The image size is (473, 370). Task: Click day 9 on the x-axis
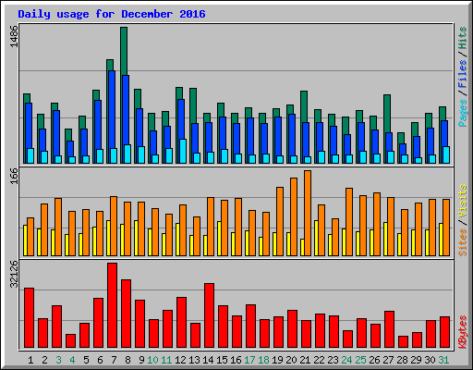[141, 360]
